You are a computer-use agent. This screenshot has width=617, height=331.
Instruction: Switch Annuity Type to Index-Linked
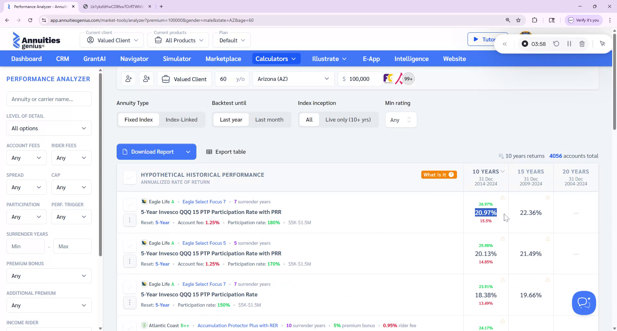pos(182,119)
